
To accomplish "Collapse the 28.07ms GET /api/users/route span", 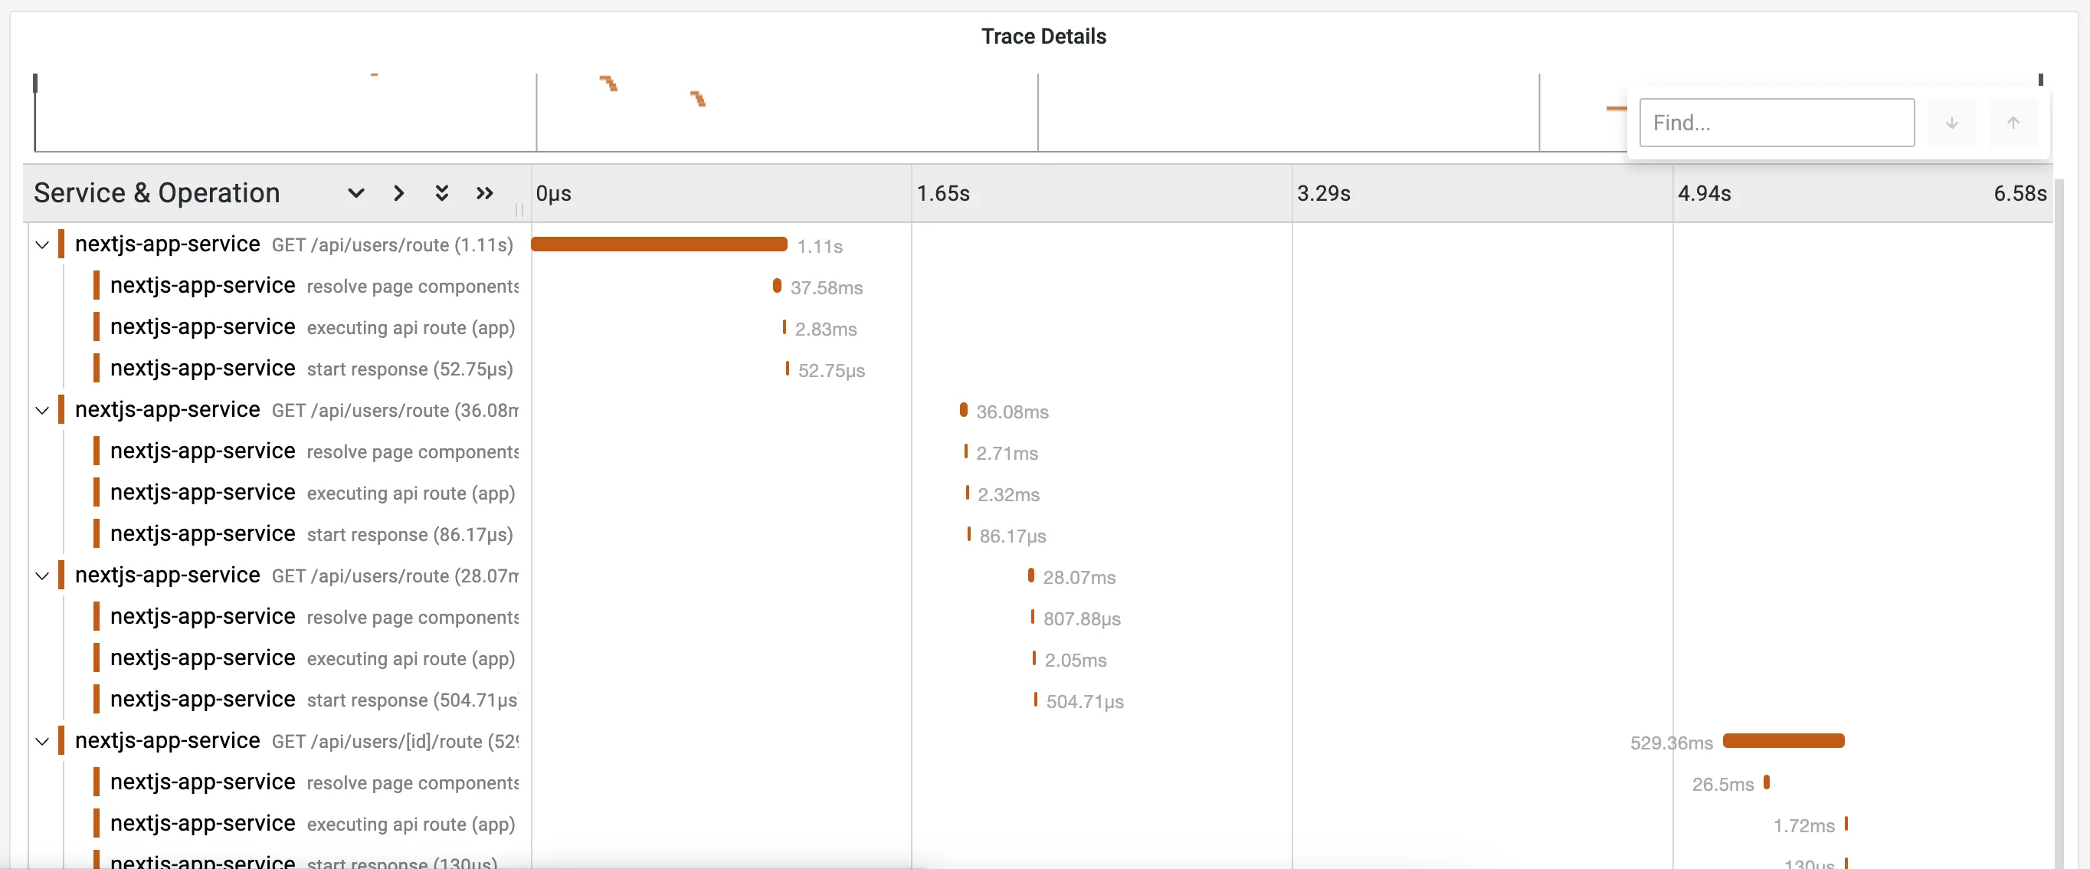I will coord(42,576).
